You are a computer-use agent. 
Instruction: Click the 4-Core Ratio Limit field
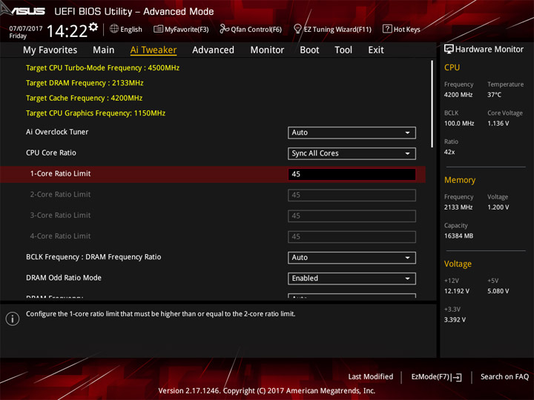coord(352,237)
